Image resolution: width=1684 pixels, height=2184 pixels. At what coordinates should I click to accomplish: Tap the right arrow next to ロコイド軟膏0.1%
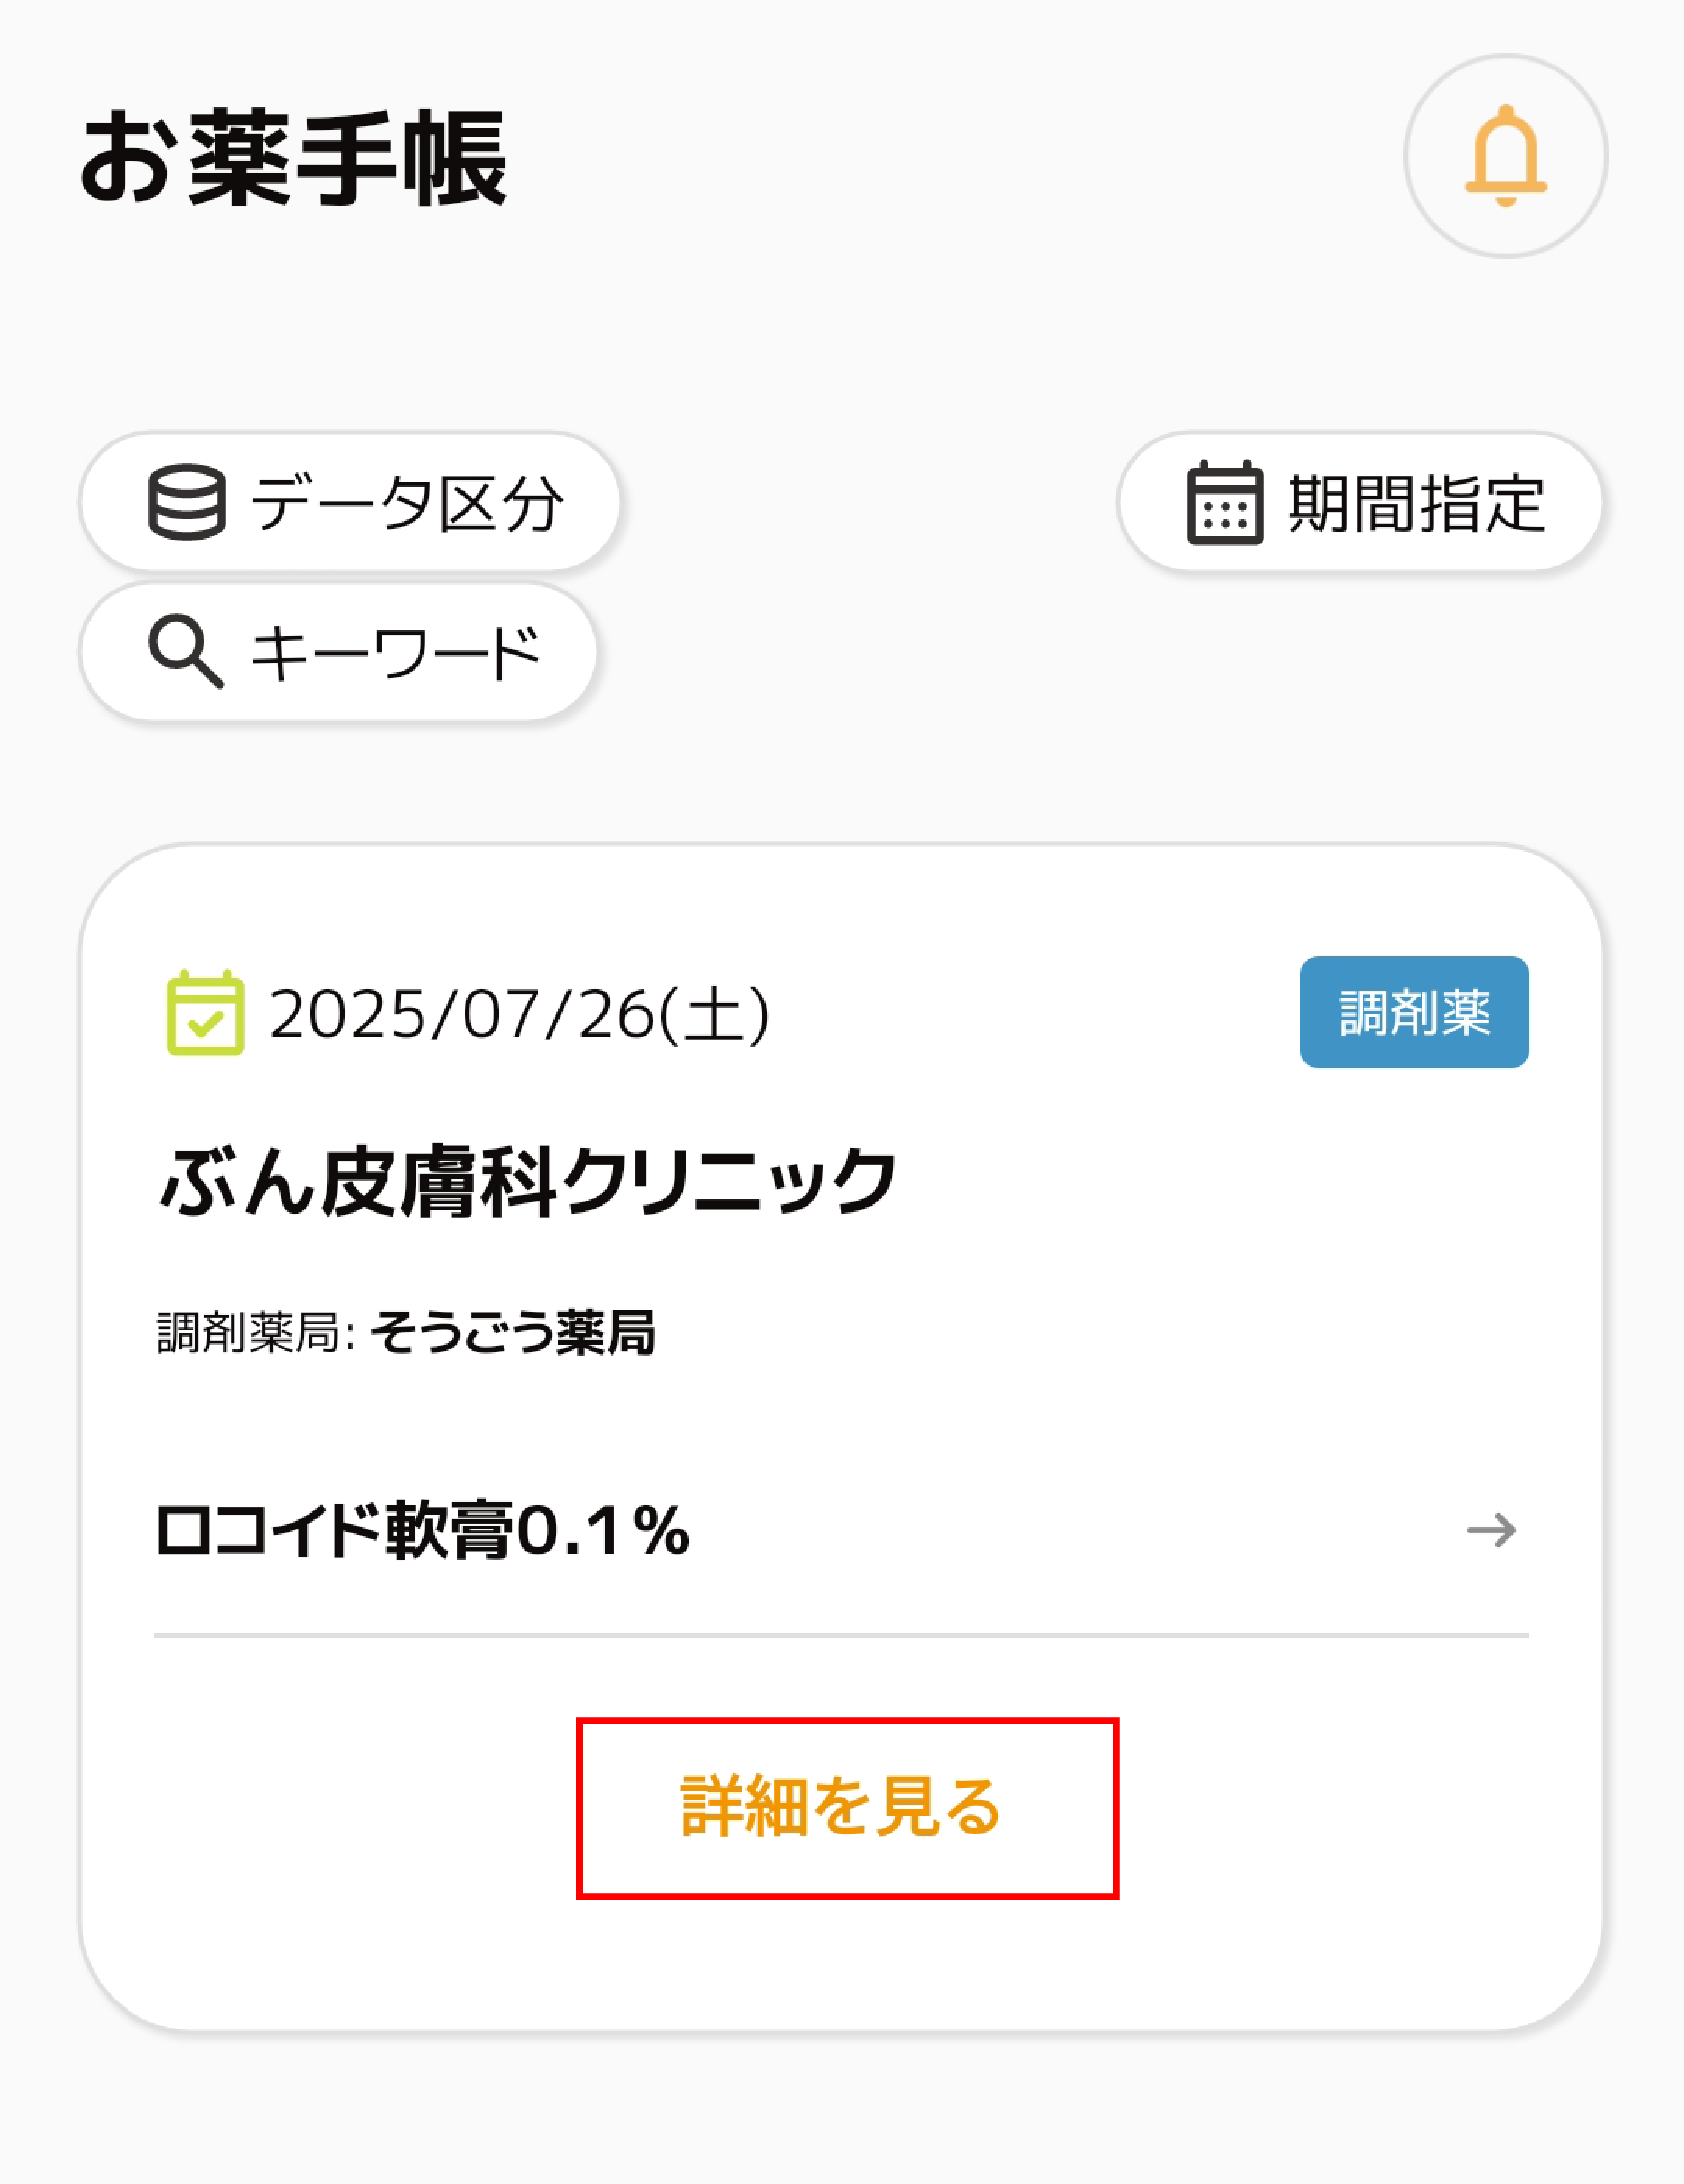(1491, 1530)
